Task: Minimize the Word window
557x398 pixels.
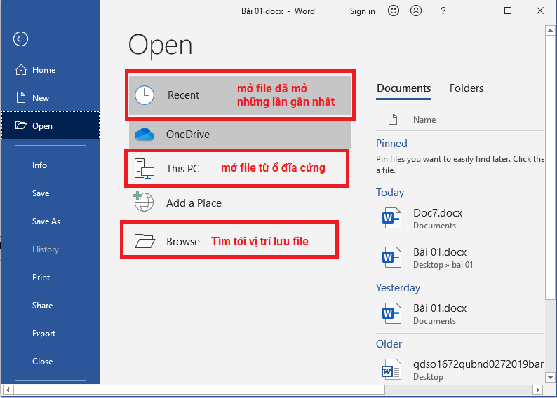Action: click(x=476, y=11)
